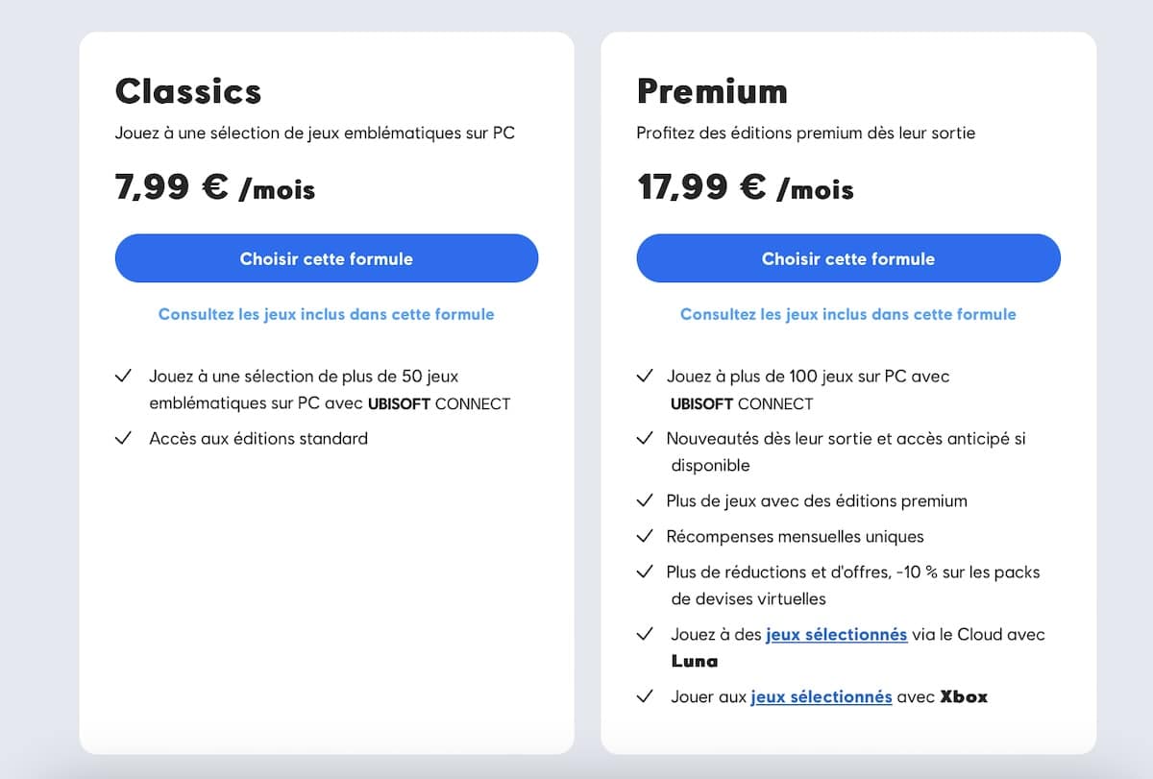Choose the Premium plan button

pyautogui.click(x=848, y=258)
